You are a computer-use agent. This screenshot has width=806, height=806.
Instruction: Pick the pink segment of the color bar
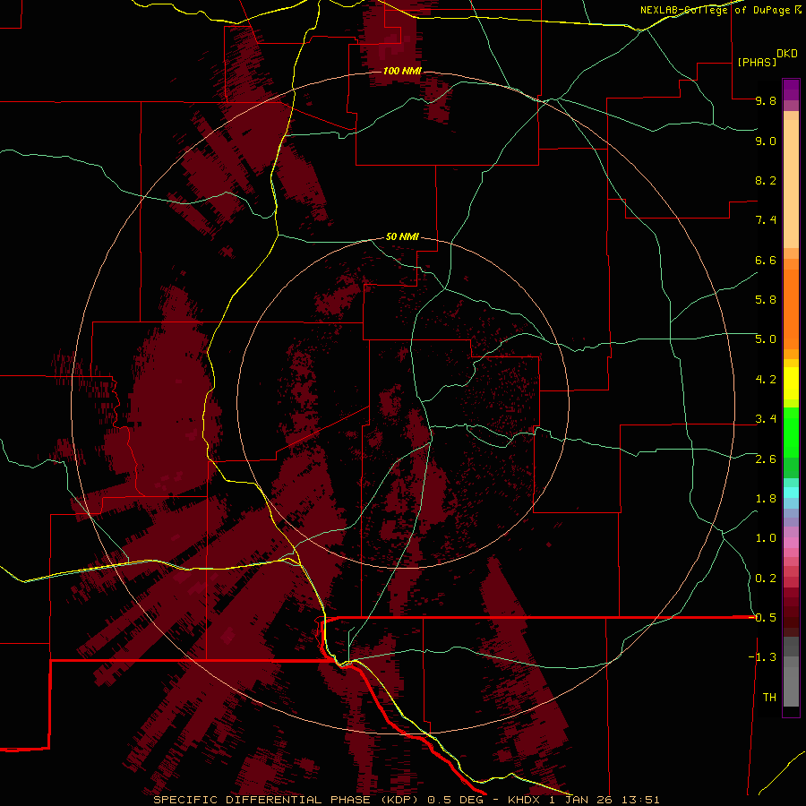pos(791,543)
